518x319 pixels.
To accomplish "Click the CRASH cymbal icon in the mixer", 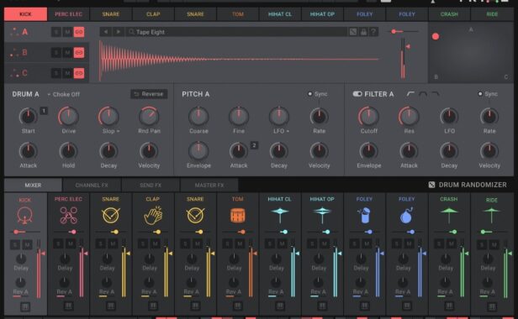I will point(449,215).
